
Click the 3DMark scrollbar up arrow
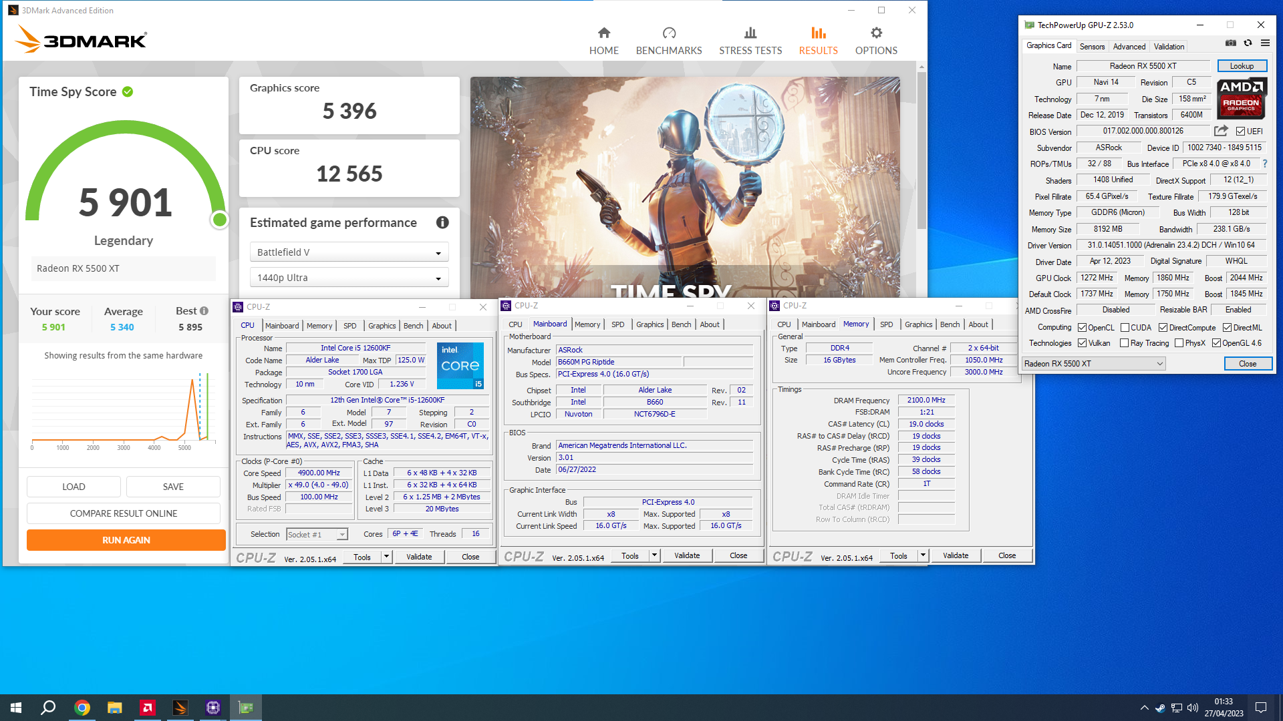921,67
